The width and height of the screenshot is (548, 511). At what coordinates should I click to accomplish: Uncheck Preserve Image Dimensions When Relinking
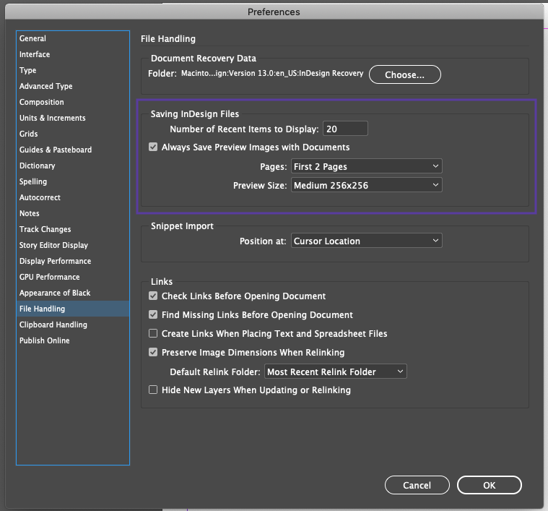(153, 353)
